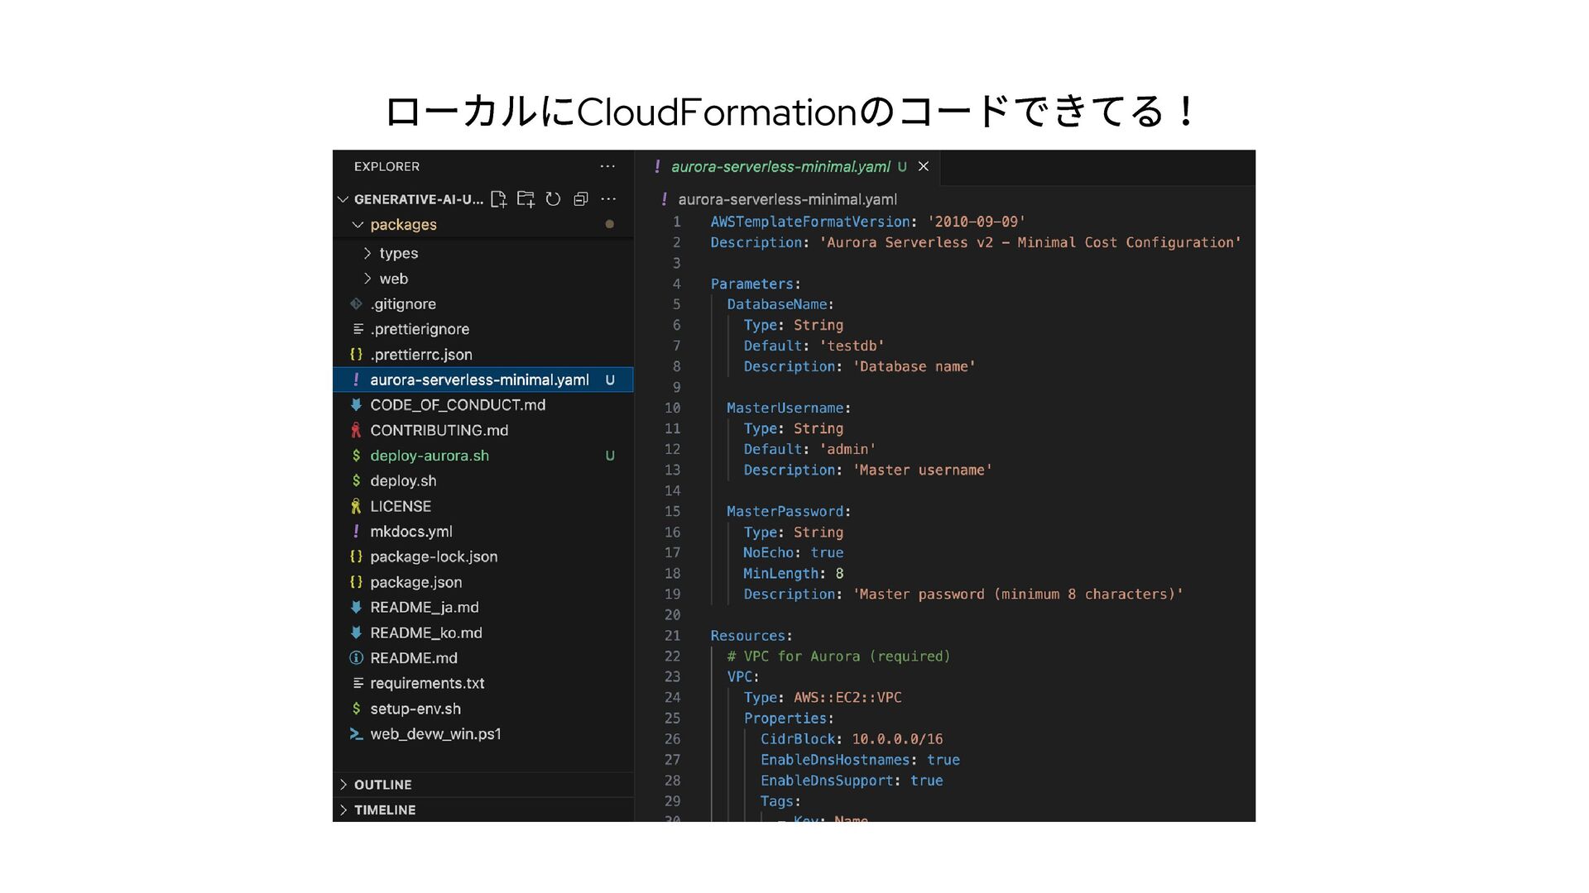Close the aurora-serverless-minimal.yaml tab
This screenshot has width=1589, height=893.
924,166
